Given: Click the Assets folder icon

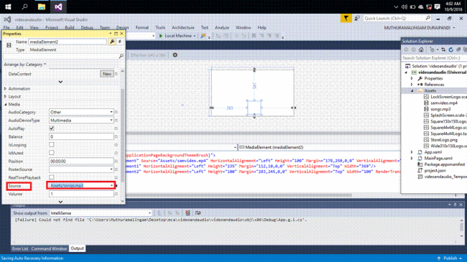Looking at the screenshot, I should coord(420,90).
